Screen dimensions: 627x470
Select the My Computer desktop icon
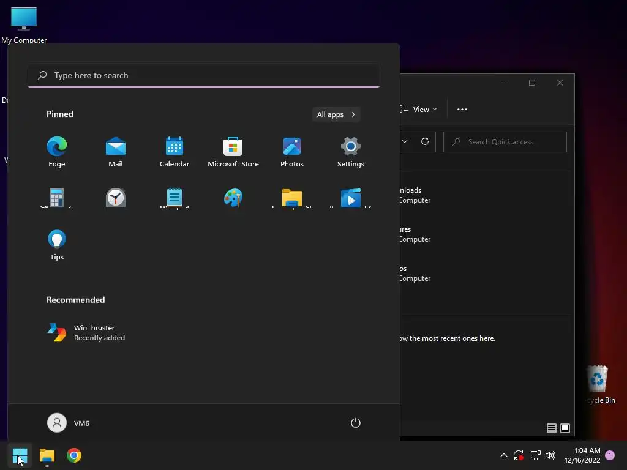(x=24, y=24)
